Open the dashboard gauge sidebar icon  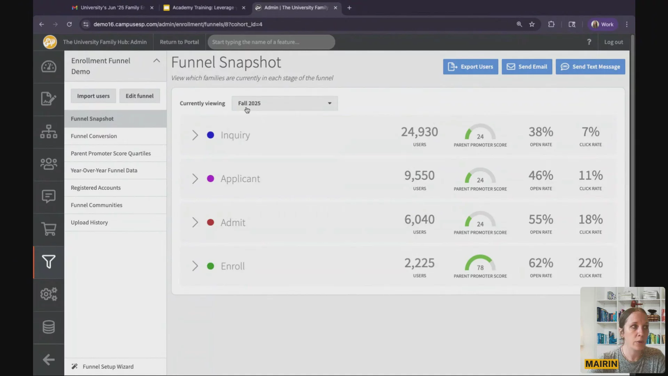(49, 67)
